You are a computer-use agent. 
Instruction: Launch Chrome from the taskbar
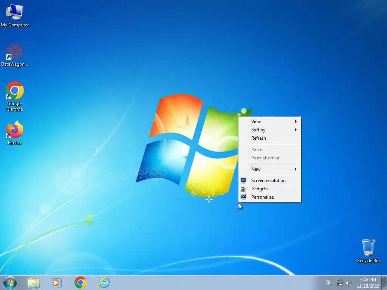click(x=80, y=282)
